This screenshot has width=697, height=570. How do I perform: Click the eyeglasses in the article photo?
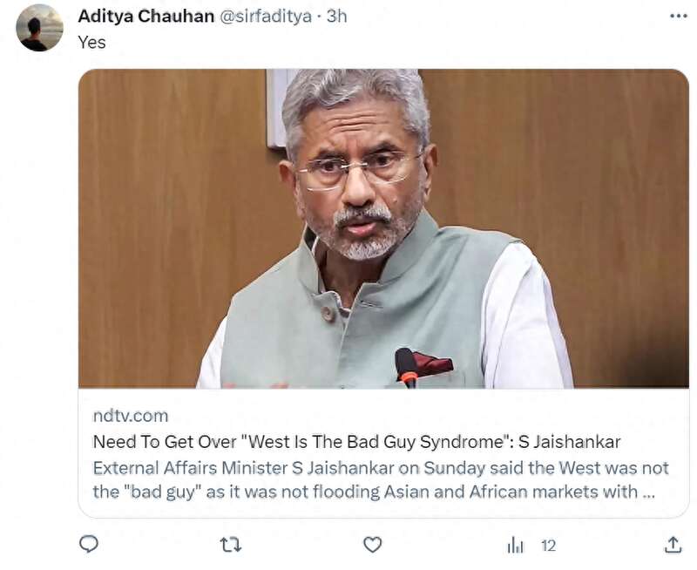pyautogui.click(x=358, y=169)
